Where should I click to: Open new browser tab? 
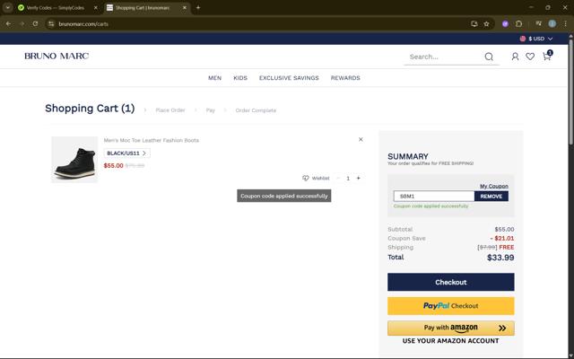coord(198,7)
